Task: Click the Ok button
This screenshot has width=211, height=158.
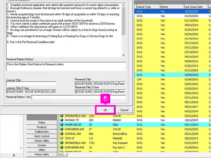Action: [105, 110]
